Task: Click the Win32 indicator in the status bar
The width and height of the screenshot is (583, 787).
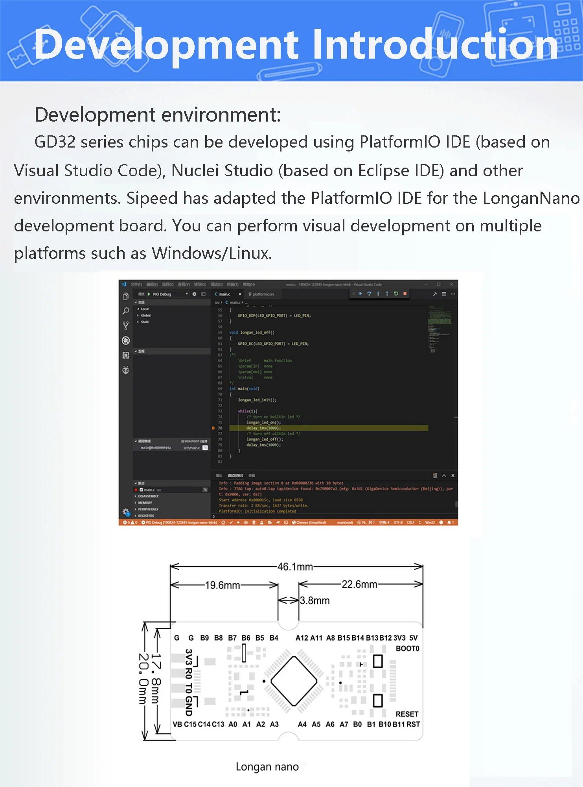Action: click(x=430, y=523)
